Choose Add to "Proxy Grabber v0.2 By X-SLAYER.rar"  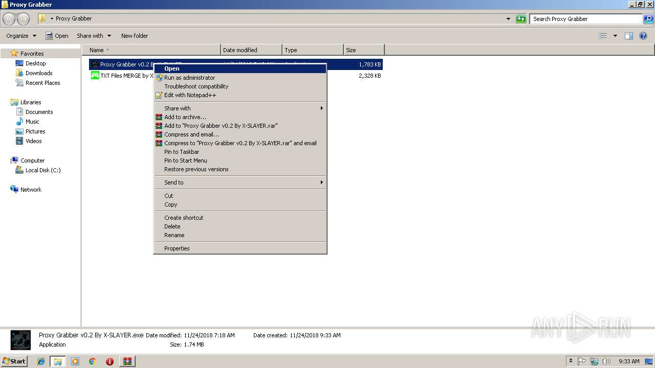(x=240, y=126)
